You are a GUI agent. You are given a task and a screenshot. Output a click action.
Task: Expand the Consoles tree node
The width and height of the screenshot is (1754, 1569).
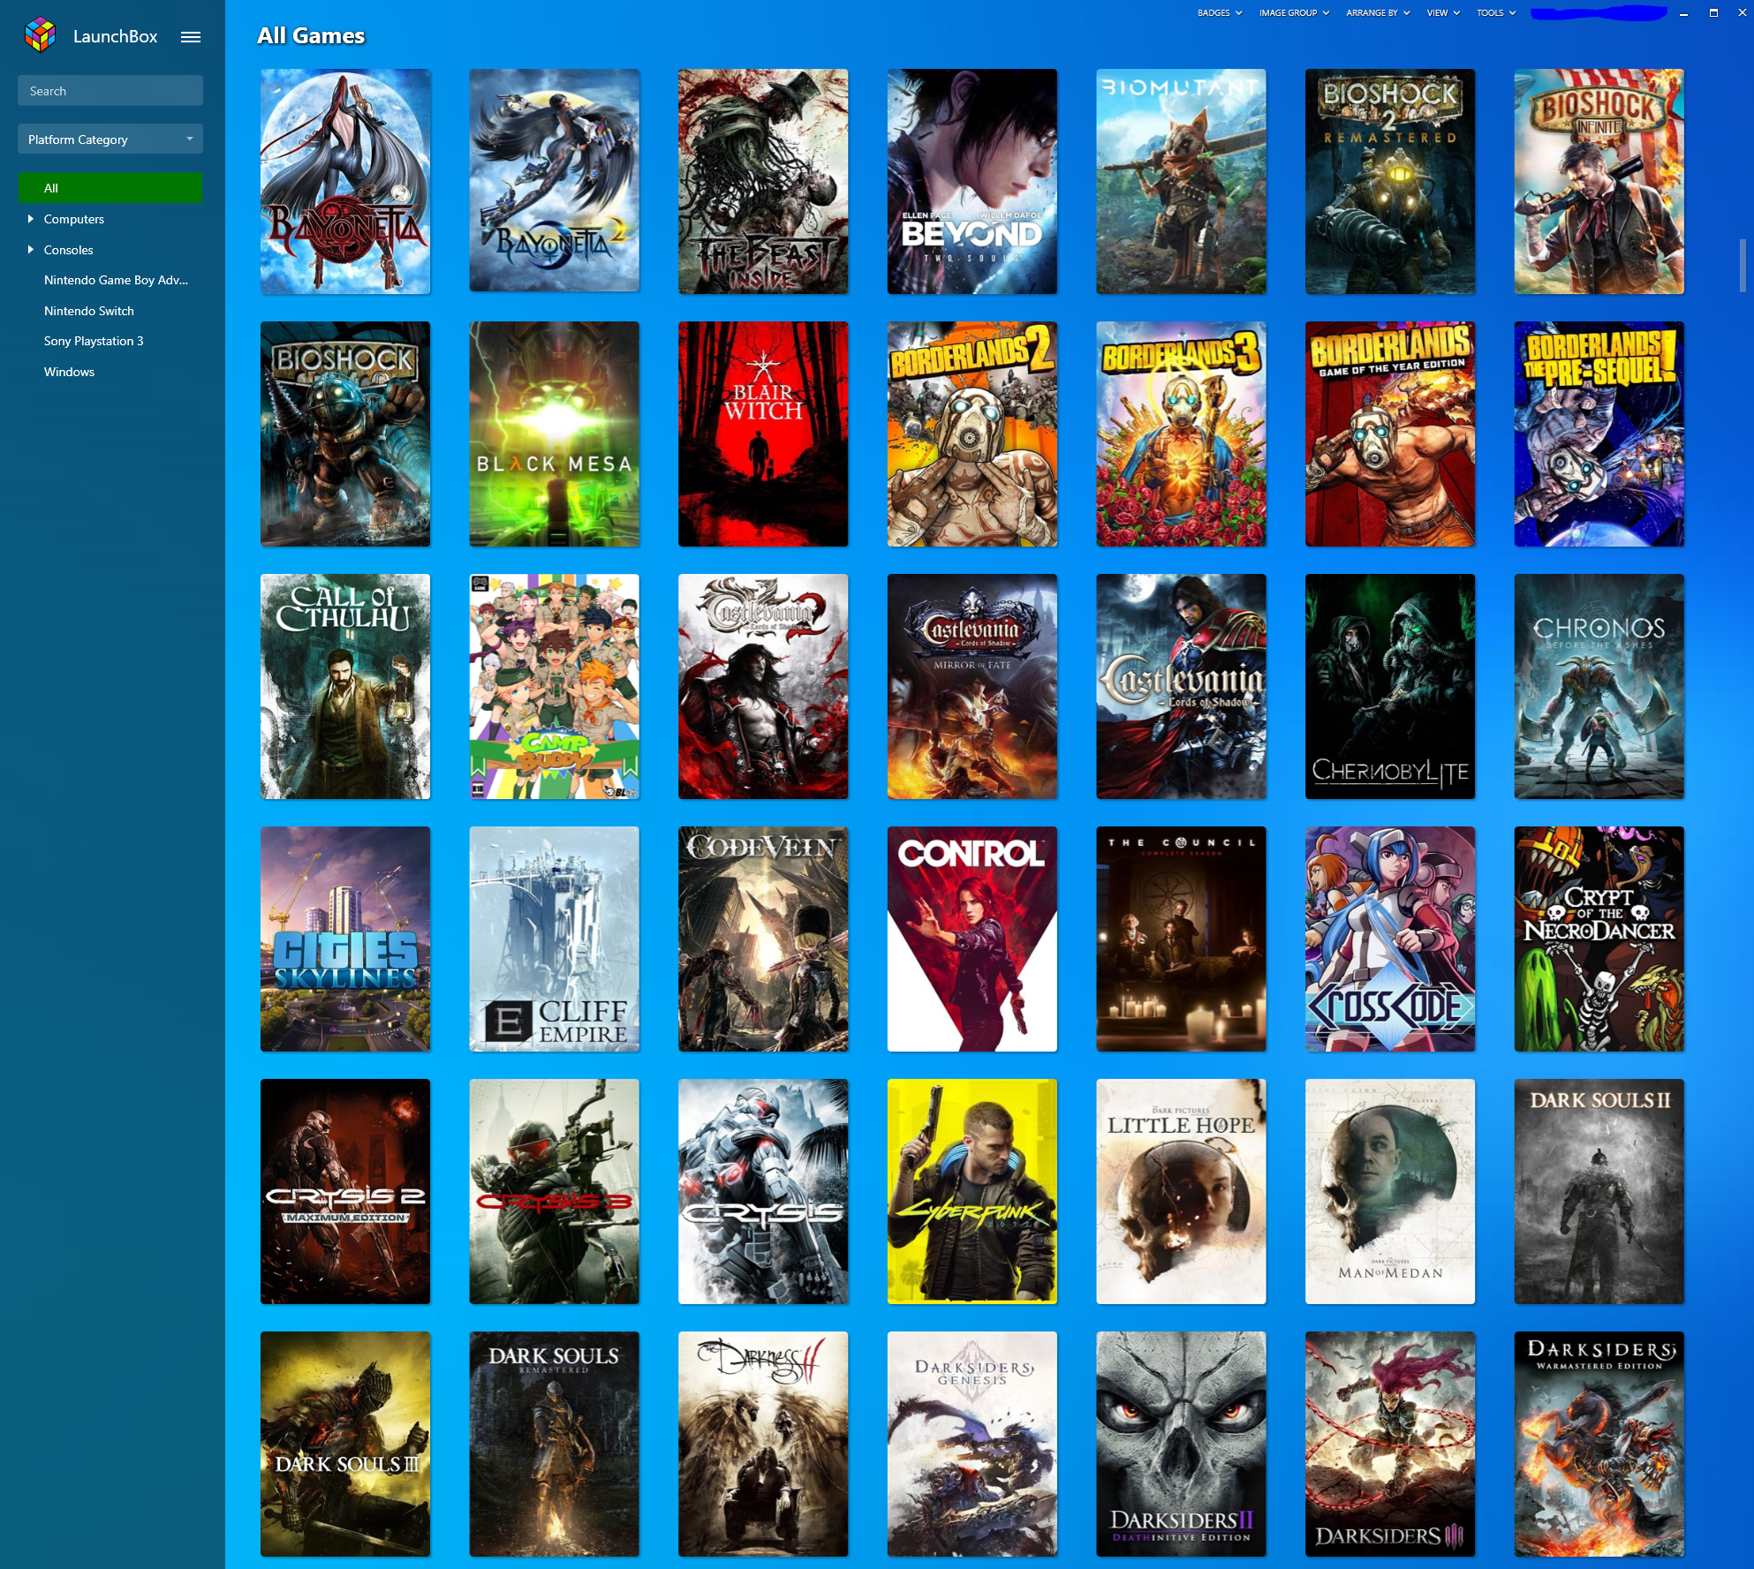[x=31, y=250]
